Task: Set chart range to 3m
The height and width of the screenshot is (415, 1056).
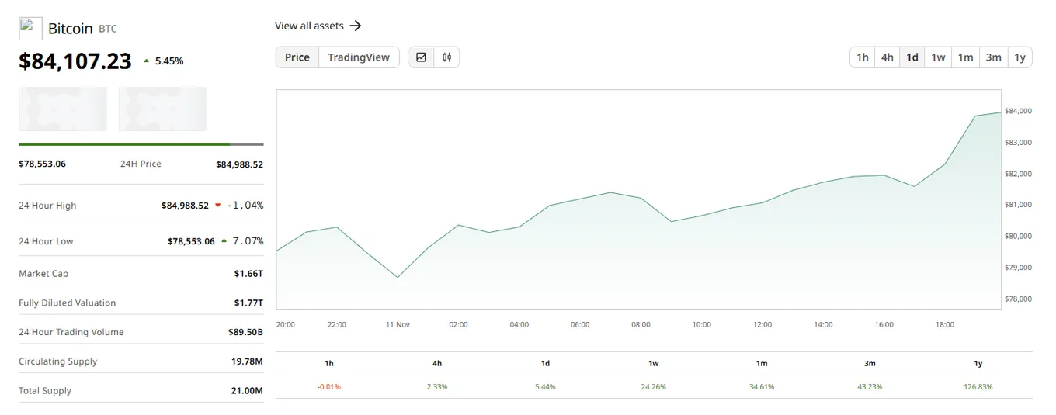Action: coord(993,57)
